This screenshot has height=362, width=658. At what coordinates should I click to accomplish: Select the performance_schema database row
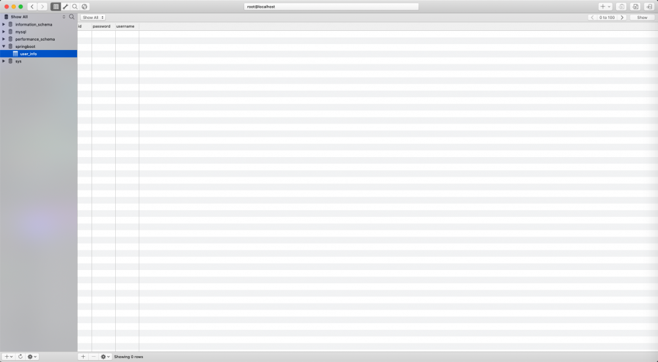(39, 39)
